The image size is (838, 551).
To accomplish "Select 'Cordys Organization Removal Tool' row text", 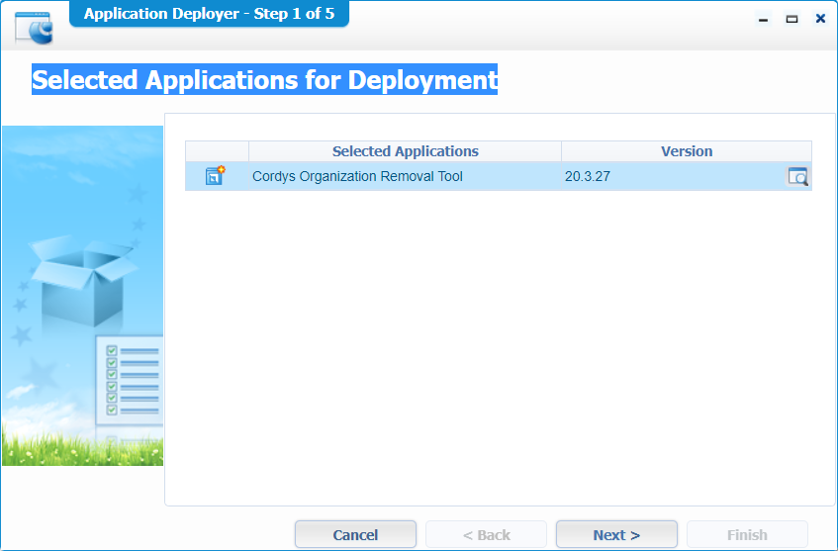I will pyautogui.click(x=357, y=176).
